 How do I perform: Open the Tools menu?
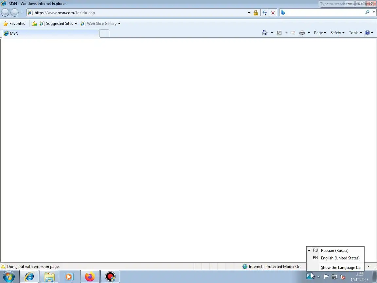click(355, 33)
